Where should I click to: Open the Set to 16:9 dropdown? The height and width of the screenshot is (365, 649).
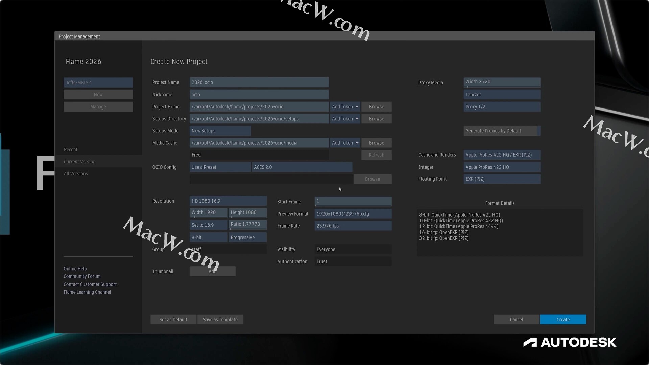click(208, 225)
